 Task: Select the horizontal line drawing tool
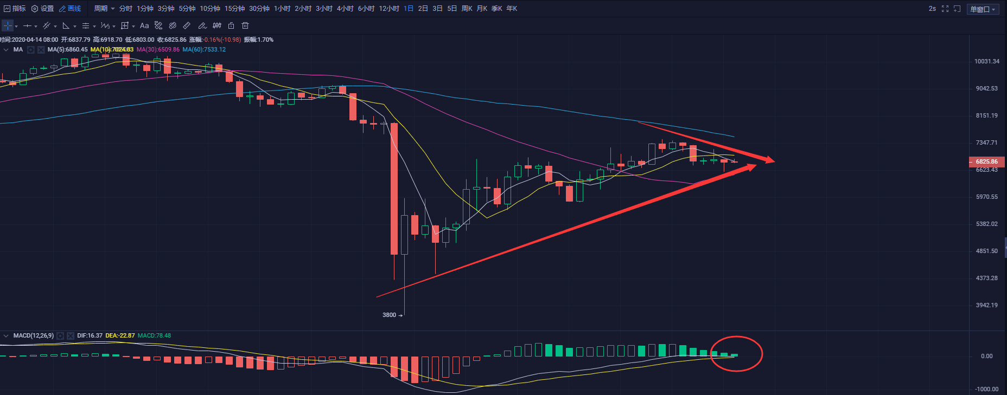point(27,25)
